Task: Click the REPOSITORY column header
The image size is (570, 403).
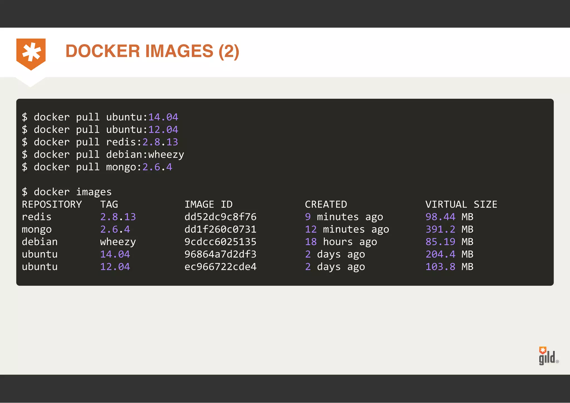Action: [52, 204]
